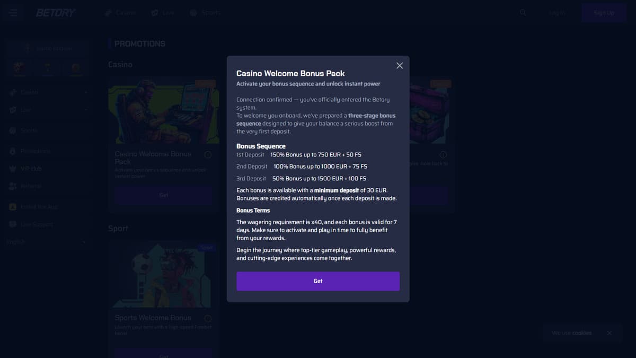Click the 'Sport' section heading
This screenshot has width=636, height=358.
[118, 228]
